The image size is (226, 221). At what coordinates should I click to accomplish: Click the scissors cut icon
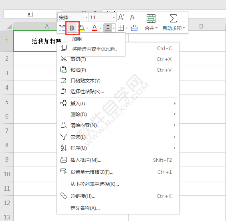tap(64, 59)
